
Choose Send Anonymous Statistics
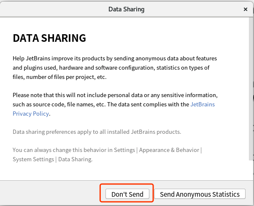click(x=200, y=194)
